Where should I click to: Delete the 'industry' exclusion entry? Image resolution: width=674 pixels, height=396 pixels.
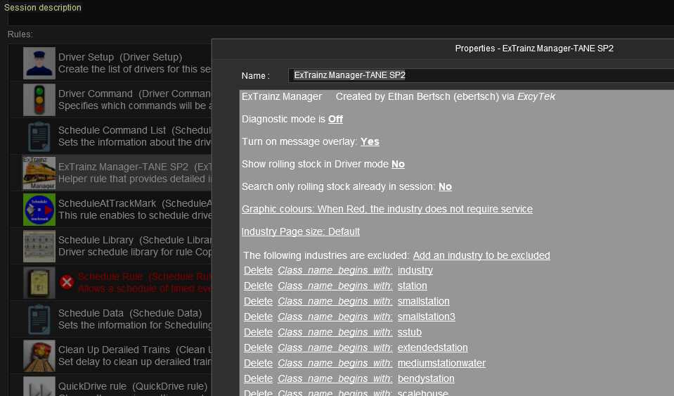[258, 271]
